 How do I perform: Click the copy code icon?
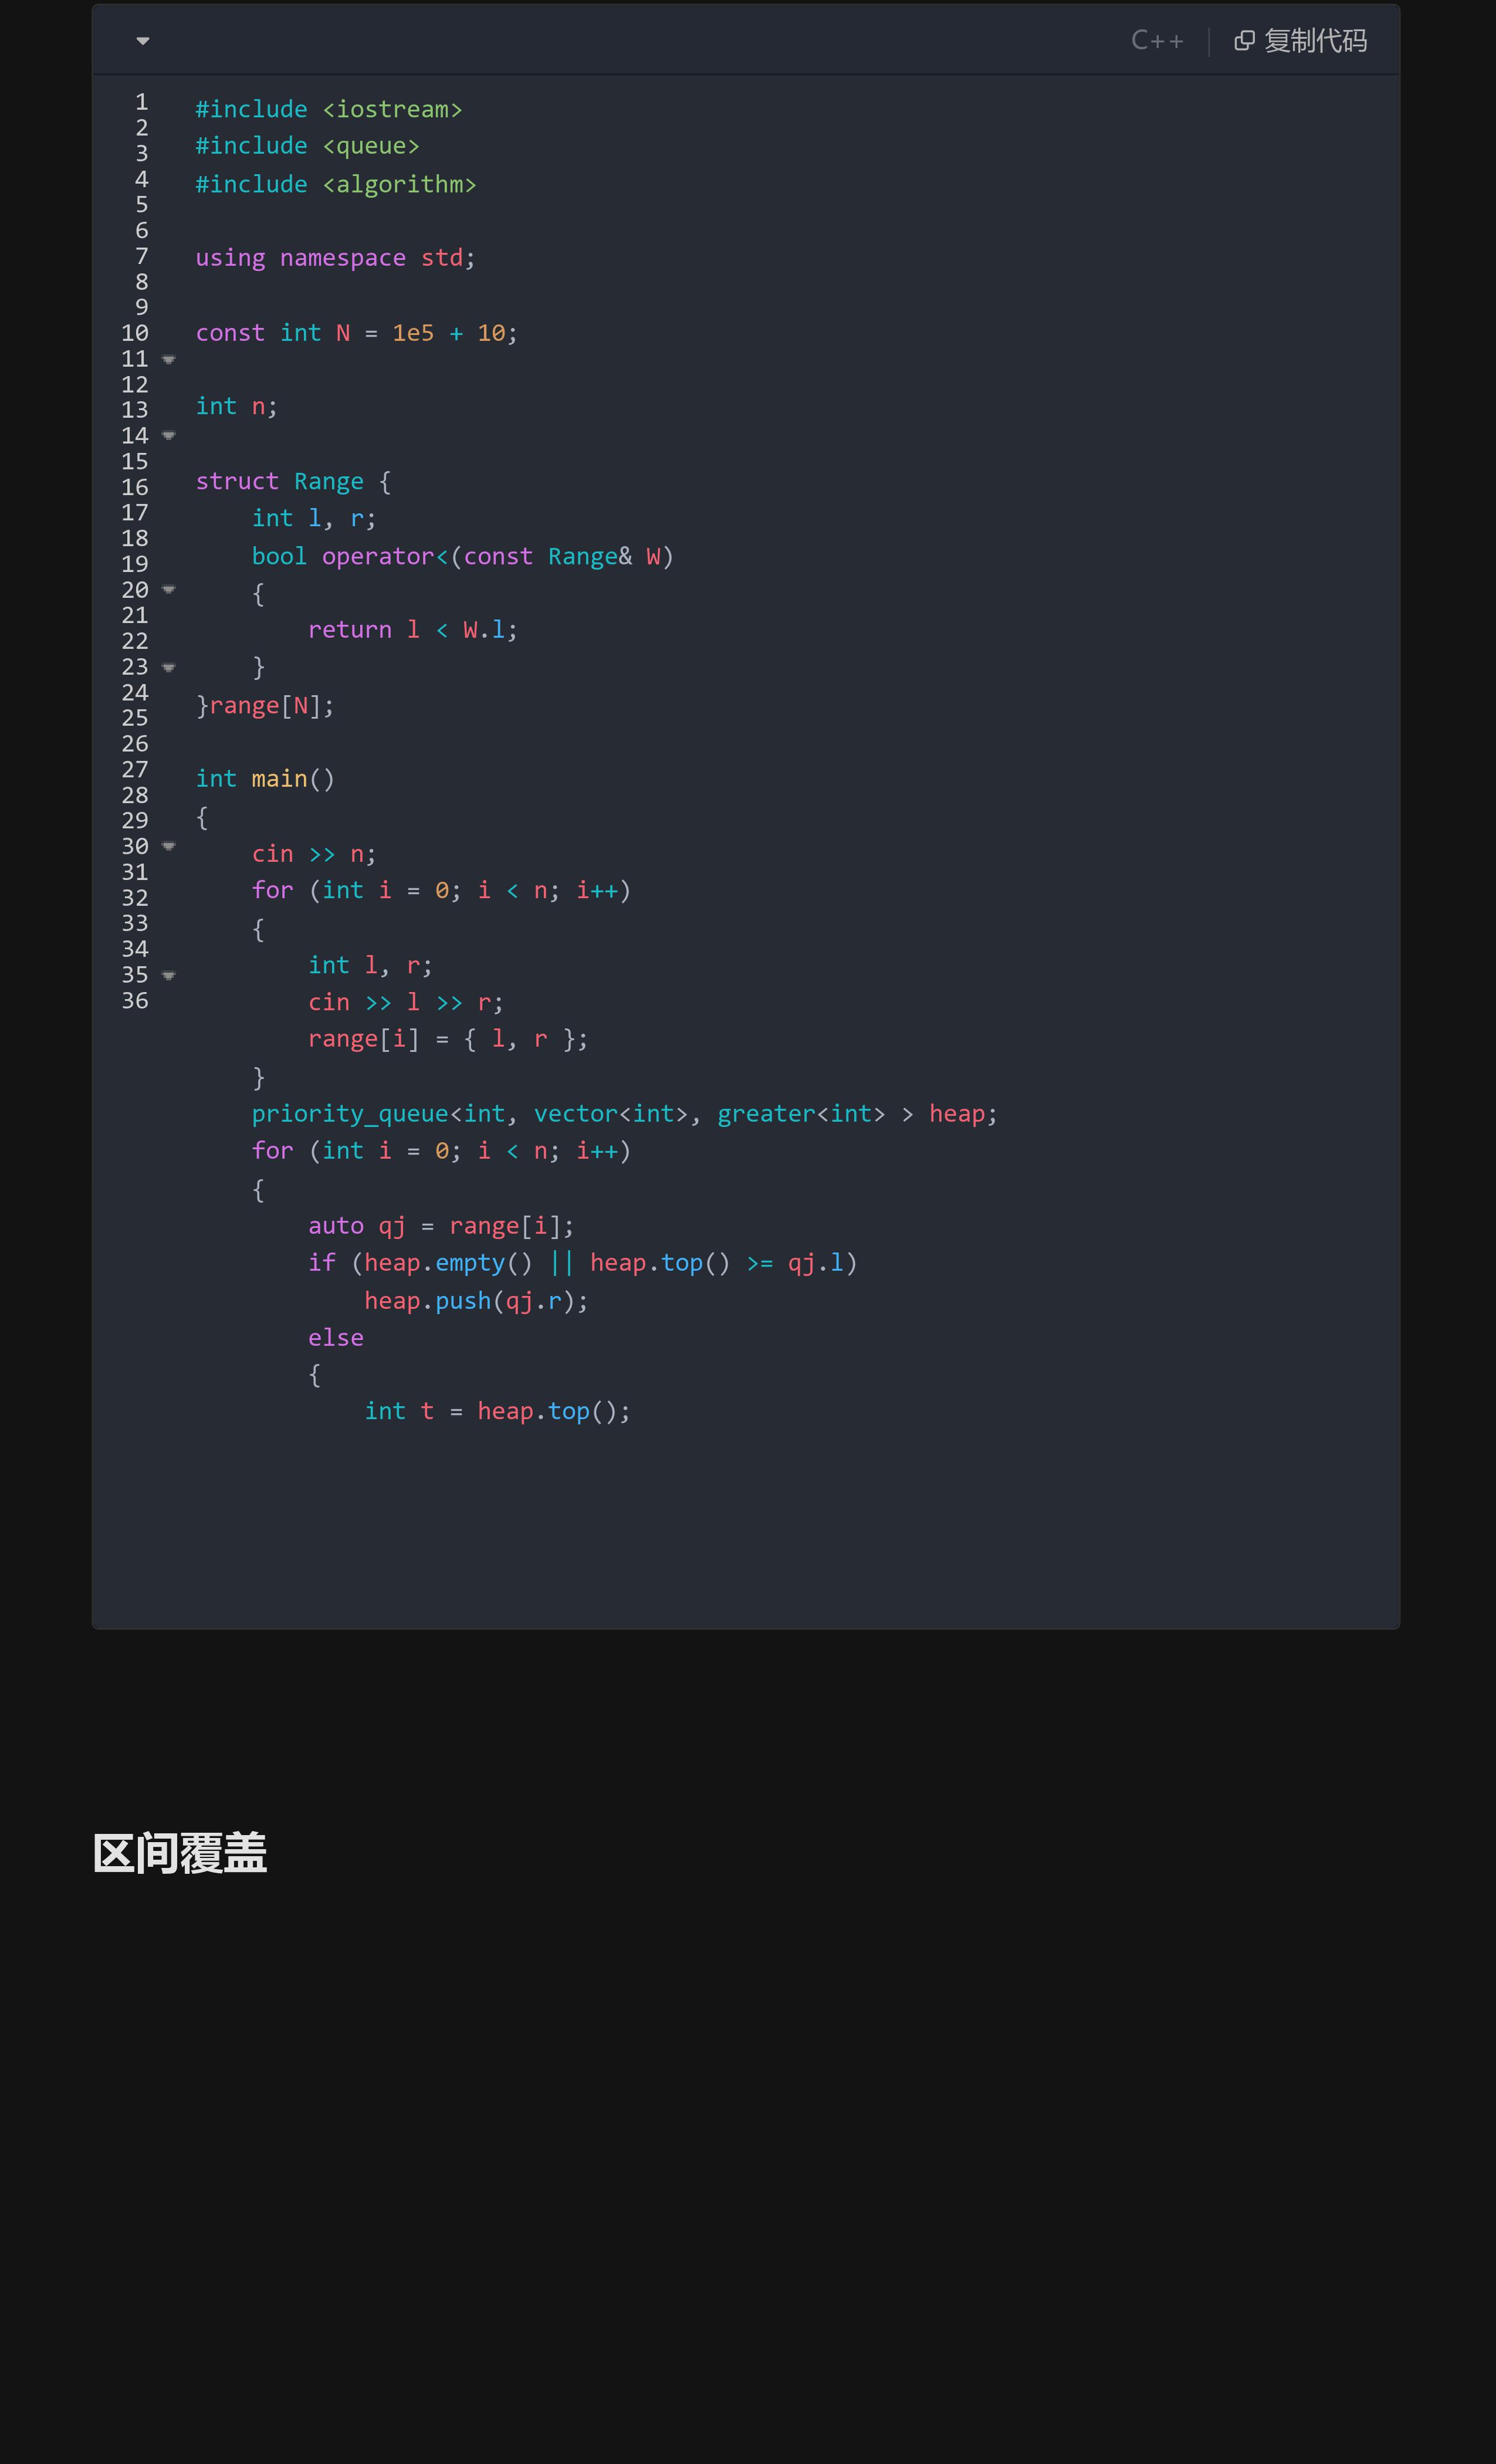[x=1244, y=41]
